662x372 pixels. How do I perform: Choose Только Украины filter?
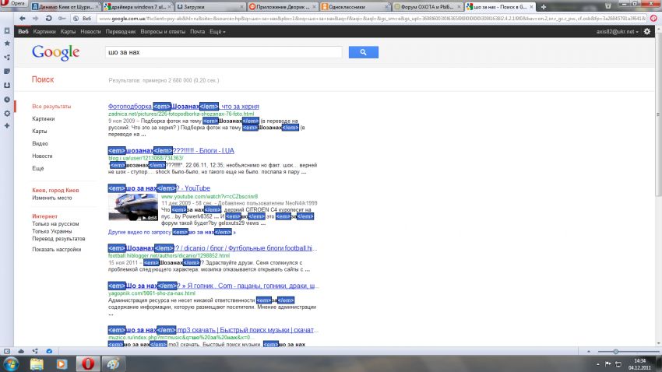pos(52,231)
